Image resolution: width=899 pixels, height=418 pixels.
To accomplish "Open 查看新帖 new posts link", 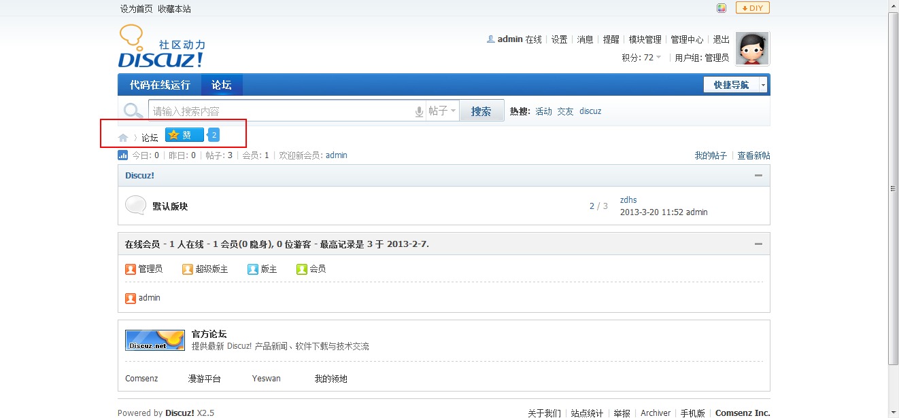I will pos(754,156).
